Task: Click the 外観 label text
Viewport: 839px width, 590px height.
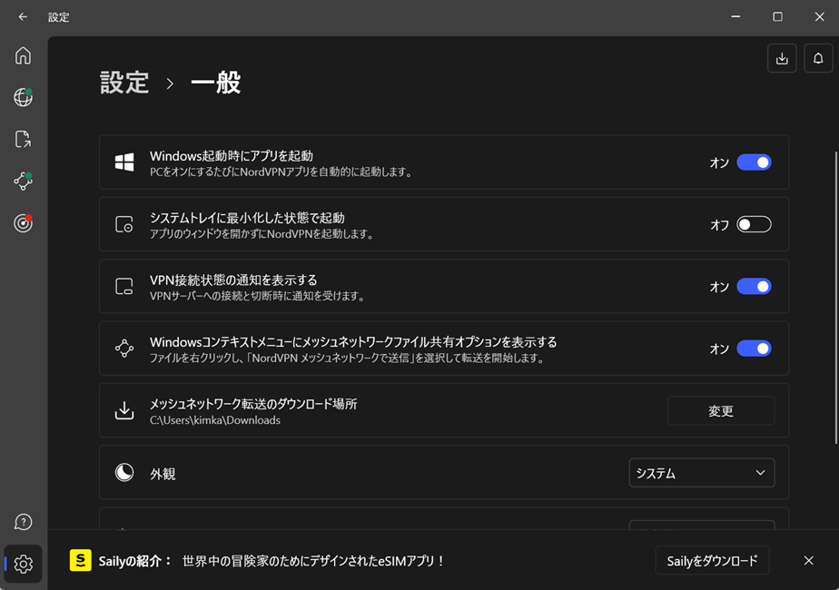Action: point(163,474)
